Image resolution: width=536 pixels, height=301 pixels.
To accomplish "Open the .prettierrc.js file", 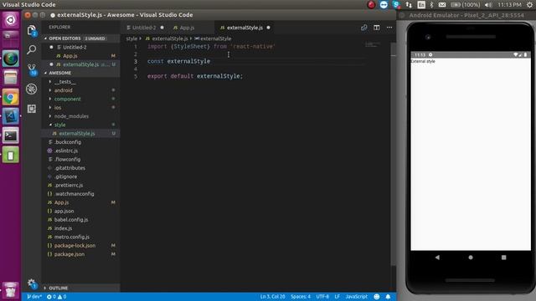I will click(80, 185).
